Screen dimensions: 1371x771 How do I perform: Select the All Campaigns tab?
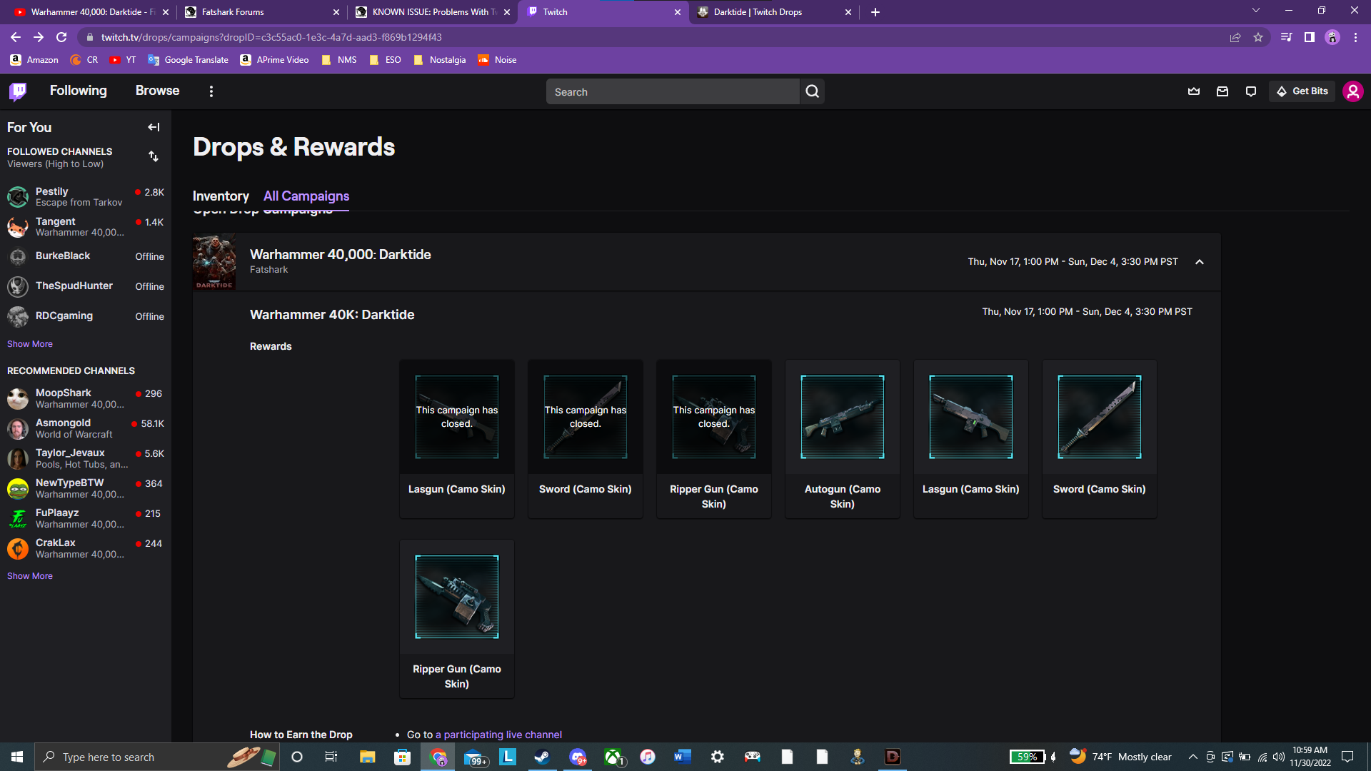coord(306,196)
